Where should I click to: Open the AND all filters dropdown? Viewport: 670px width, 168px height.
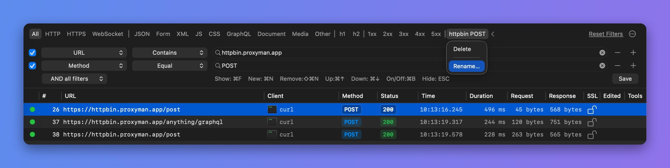click(74, 79)
